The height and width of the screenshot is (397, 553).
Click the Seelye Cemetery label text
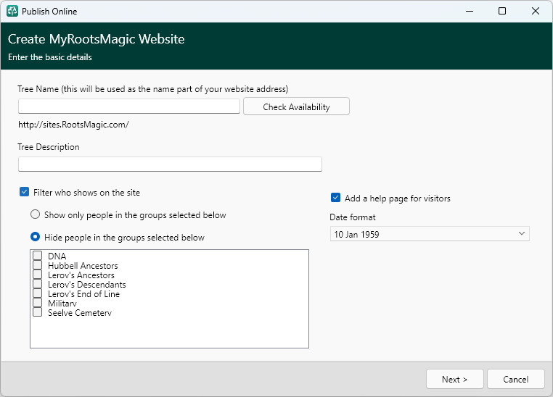(80, 313)
